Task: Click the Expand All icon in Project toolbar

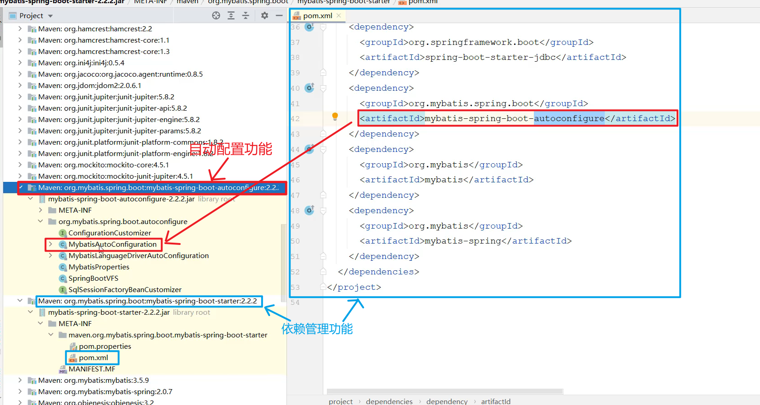Action: coord(231,16)
